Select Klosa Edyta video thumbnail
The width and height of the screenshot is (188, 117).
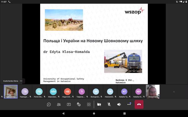coord(153,91)
